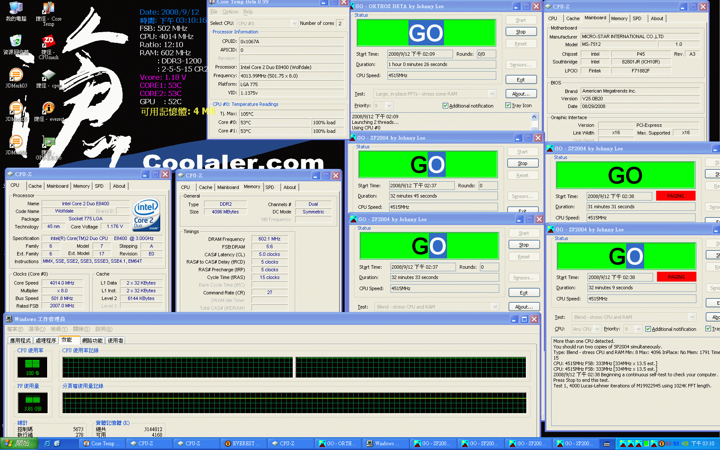720x450 pixels.
Task: Click the Intel Core 2 Duo logo in CPU-Z
Action: pyautogui.click(x=147, y=214)
